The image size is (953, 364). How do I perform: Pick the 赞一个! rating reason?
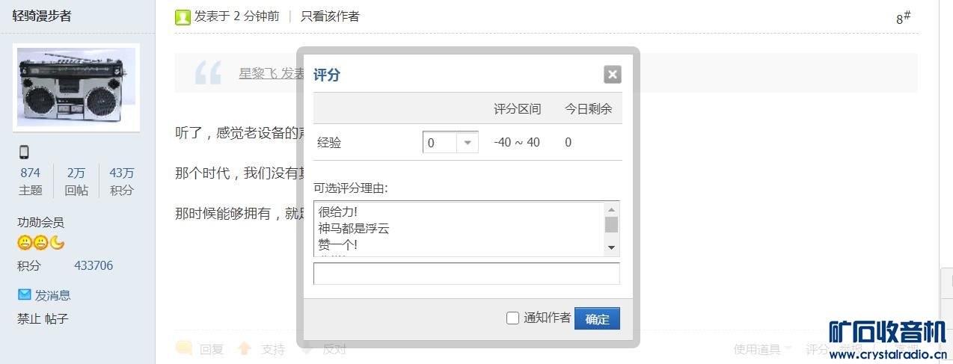(x=338, y=244)
